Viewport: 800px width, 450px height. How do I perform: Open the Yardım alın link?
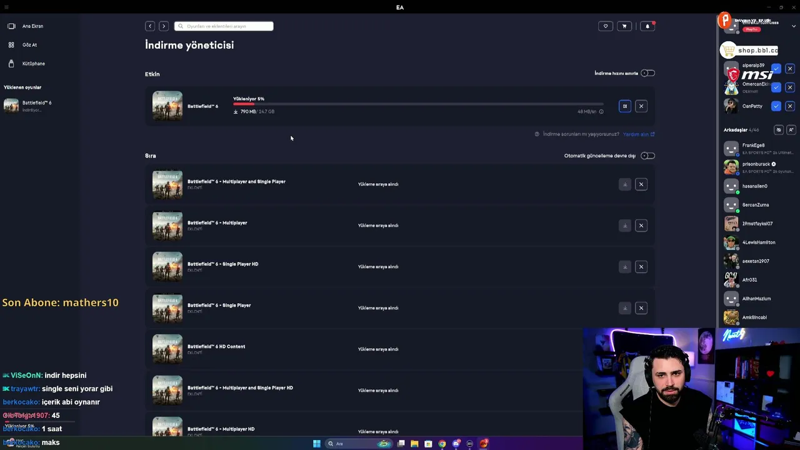[639, 134]
